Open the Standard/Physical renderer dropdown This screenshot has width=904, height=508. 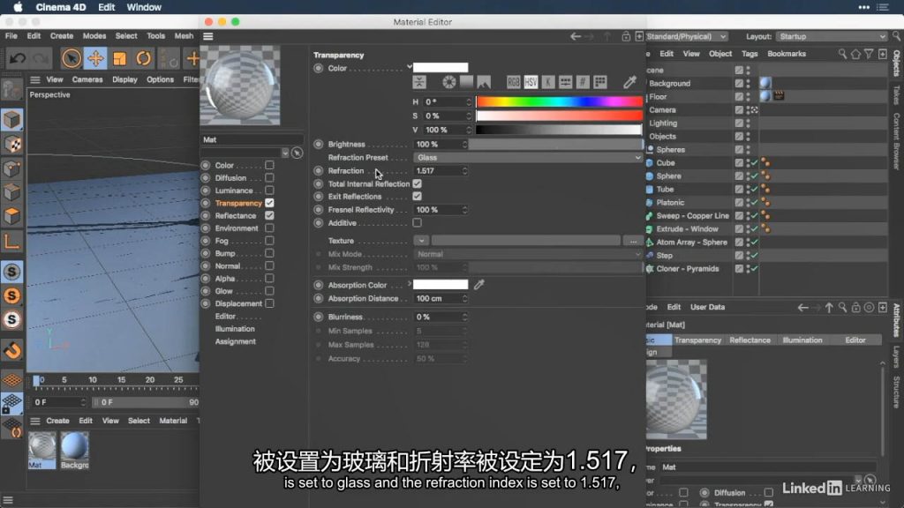click(x=686, y=36)
